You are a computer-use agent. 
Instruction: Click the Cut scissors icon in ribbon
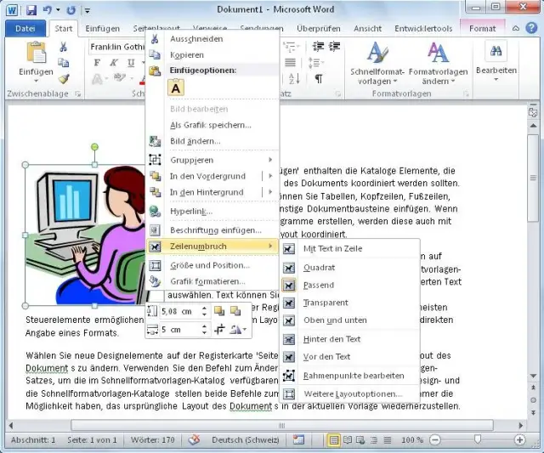click(x=63, y=47)
